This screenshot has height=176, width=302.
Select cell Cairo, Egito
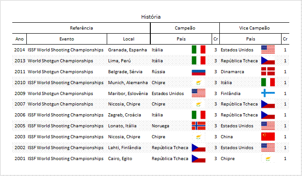120,159
